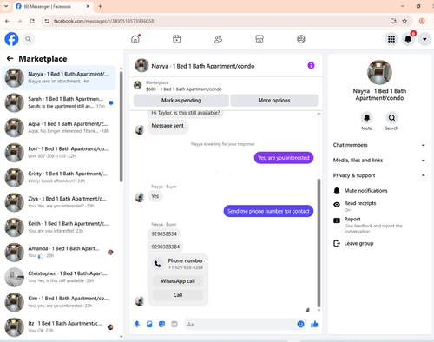Open the Groups icon in the top bar

(301, 39)
